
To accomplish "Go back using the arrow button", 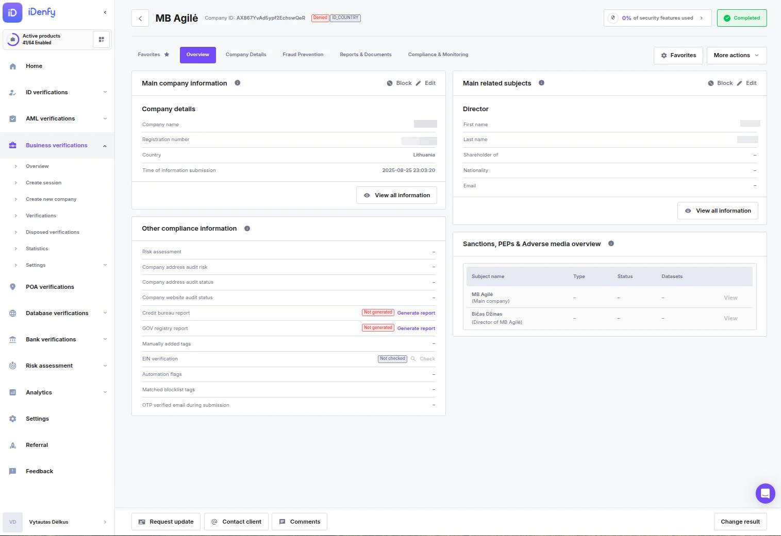I will pos(140,18).
